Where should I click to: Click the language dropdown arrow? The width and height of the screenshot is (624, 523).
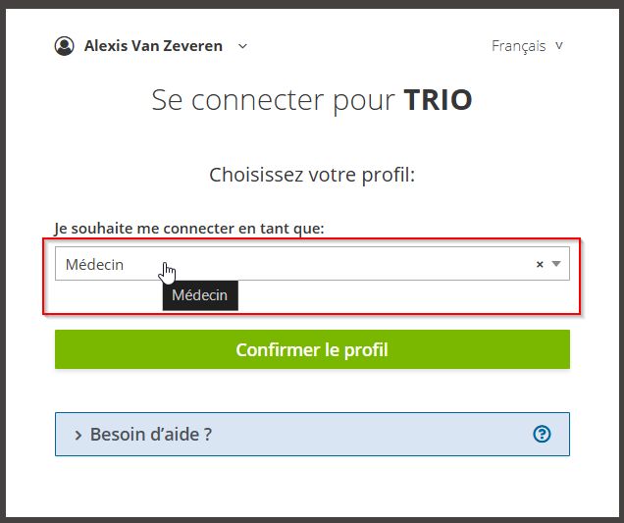(558, 46)
